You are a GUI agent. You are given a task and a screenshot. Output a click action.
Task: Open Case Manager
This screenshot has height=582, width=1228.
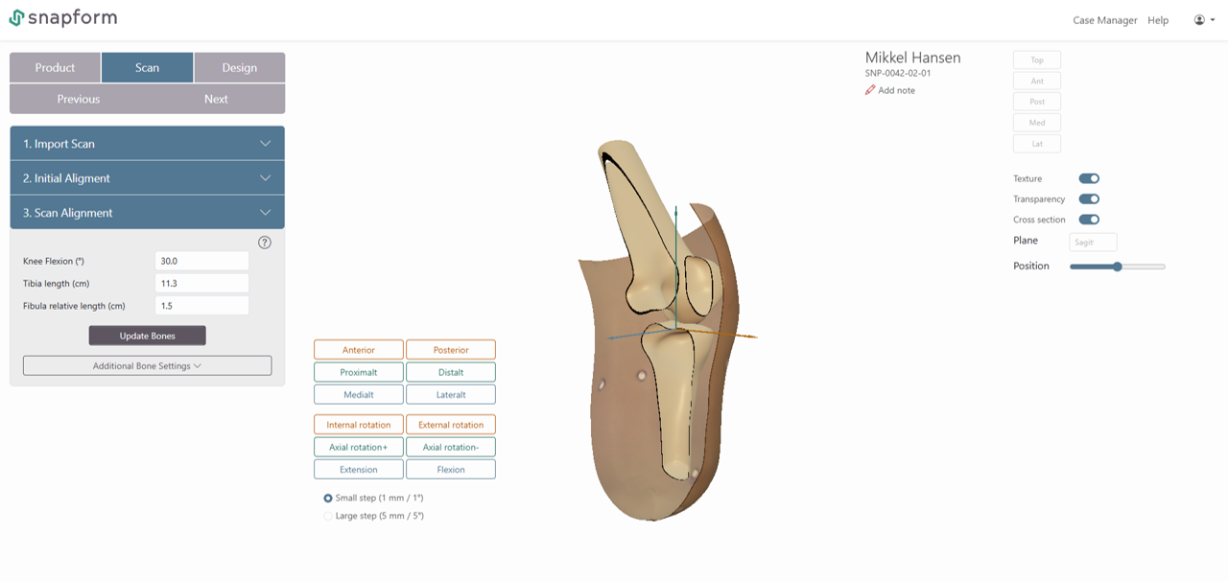coord(1104,20)
